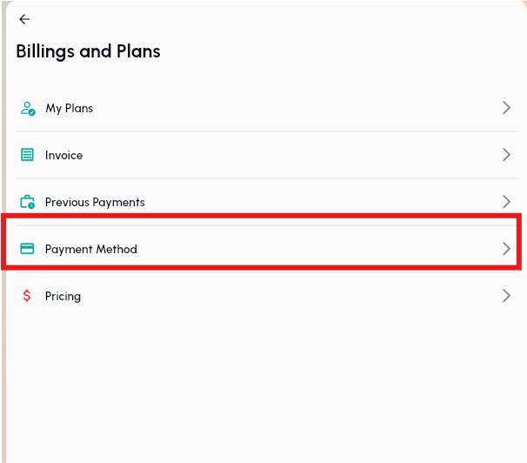Click the red highlight border around Payment Method
Viewport: 527px width, 463px height.
(261, 215)
